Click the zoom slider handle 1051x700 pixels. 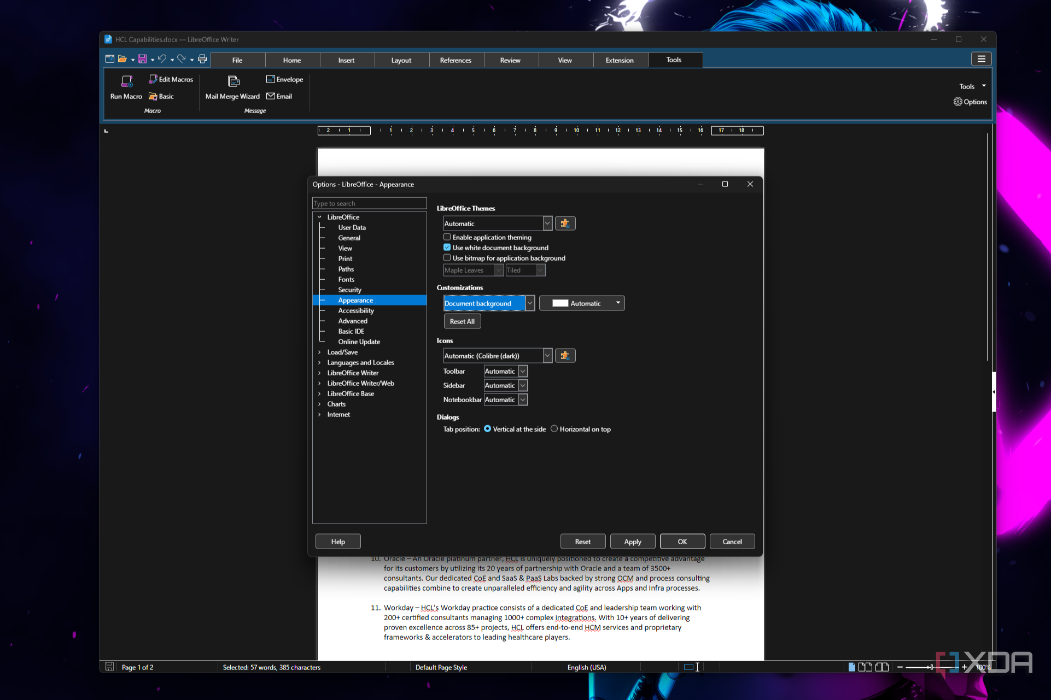[931, 667]
